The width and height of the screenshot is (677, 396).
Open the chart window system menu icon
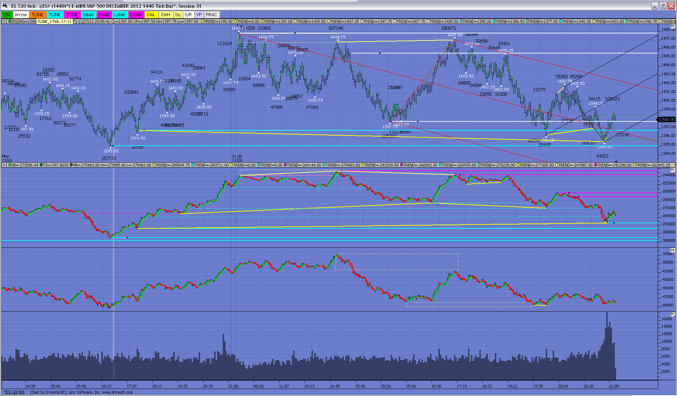click(x=5, y=6)
